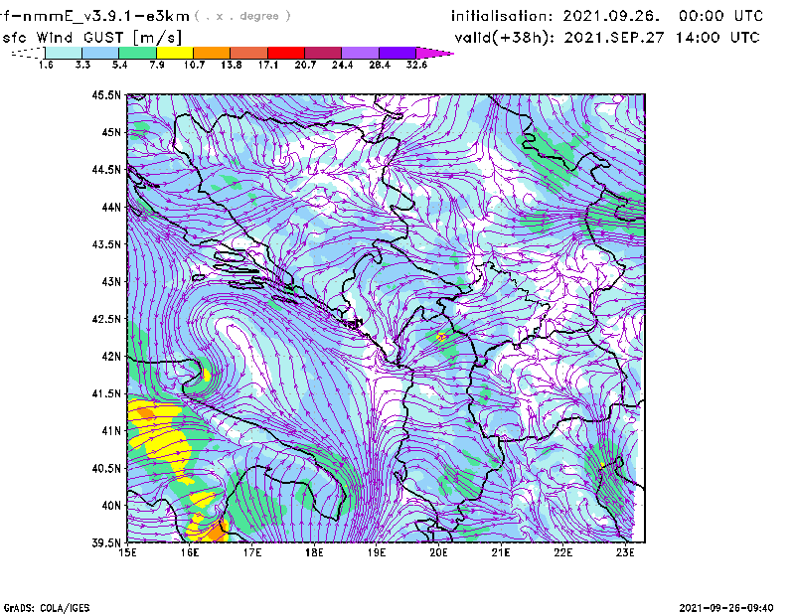
Task: Click the 16E longitude label
Action: click(x=190, y=552)
